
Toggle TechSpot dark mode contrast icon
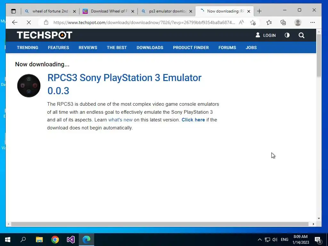[x=287, y=35]
